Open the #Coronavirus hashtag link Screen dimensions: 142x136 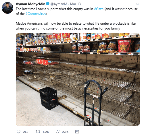[x=36, y=14]
